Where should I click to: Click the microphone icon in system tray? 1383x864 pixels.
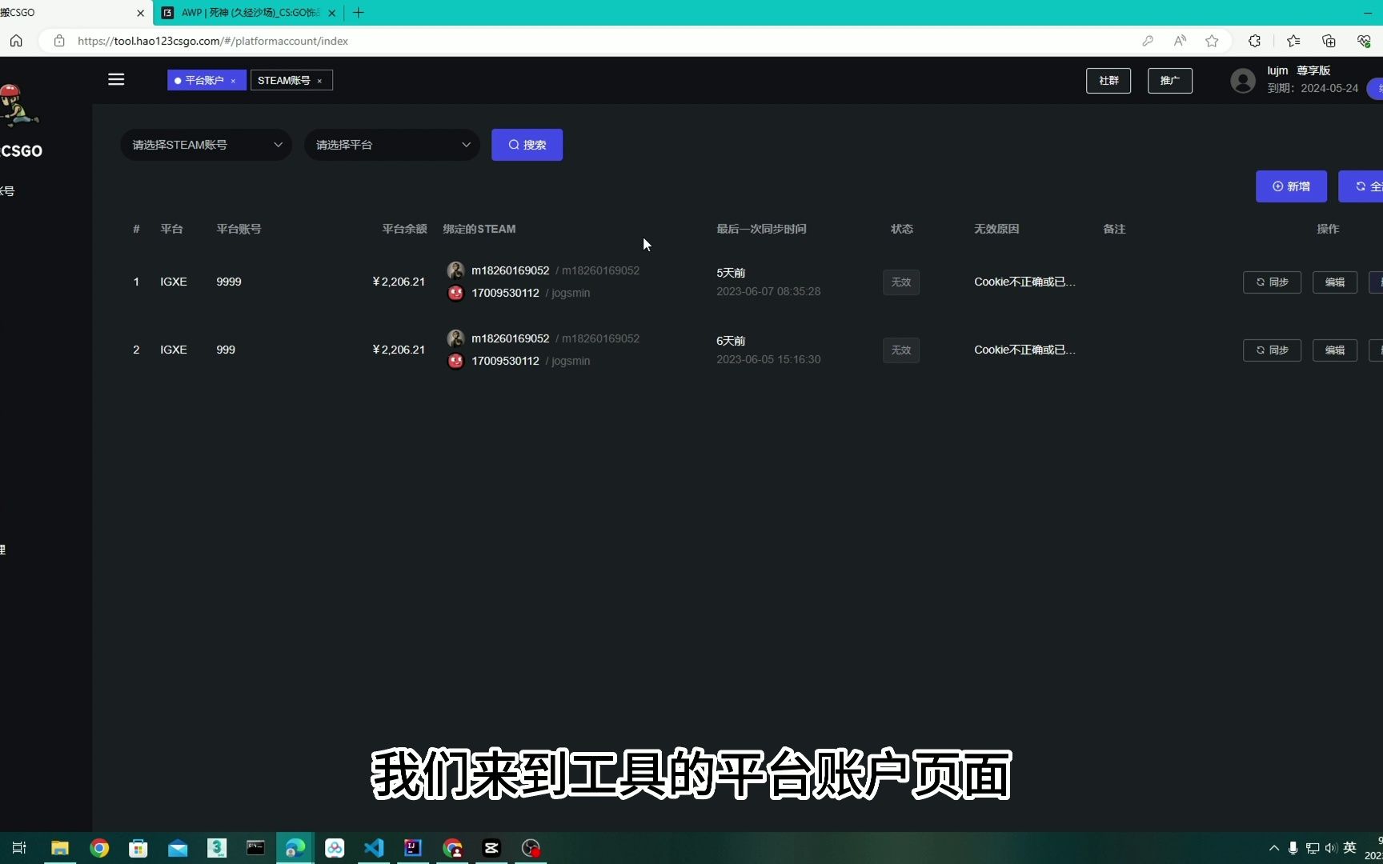click(x=1293, y=848)
